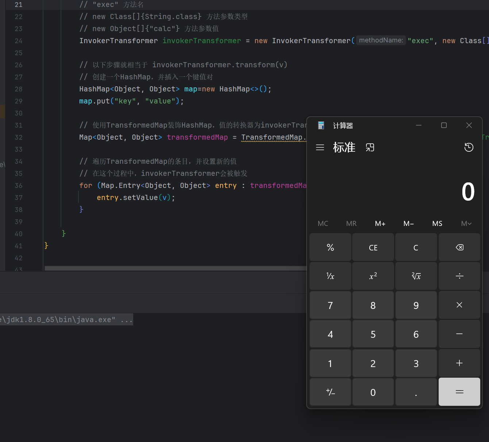The height and width of the screenshot is (442, 489).
Task: Click the editor horizontal scrollbar
Action: point(175,268)
